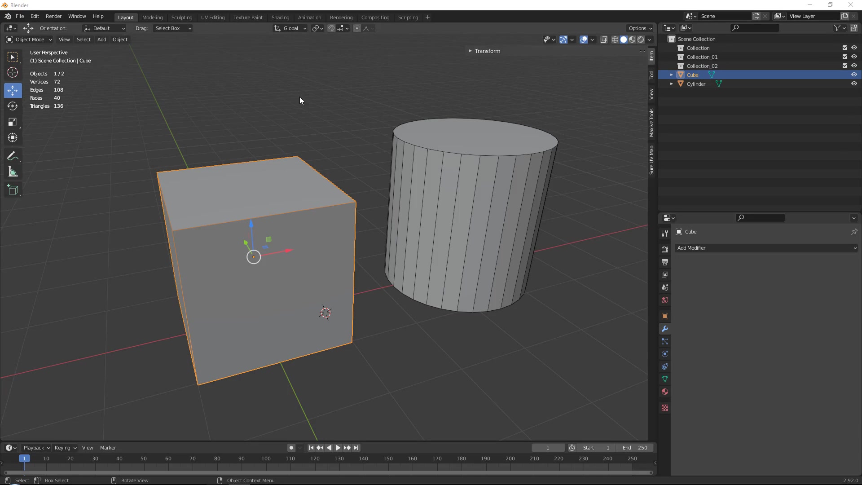Open the viewport Object menu
The width and height of the screenshot is (862, 485).
pyautogui.click(x=120, y=40)
